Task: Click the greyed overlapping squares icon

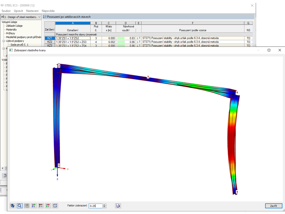Action: pyautogui.click(x=27, y=206)
